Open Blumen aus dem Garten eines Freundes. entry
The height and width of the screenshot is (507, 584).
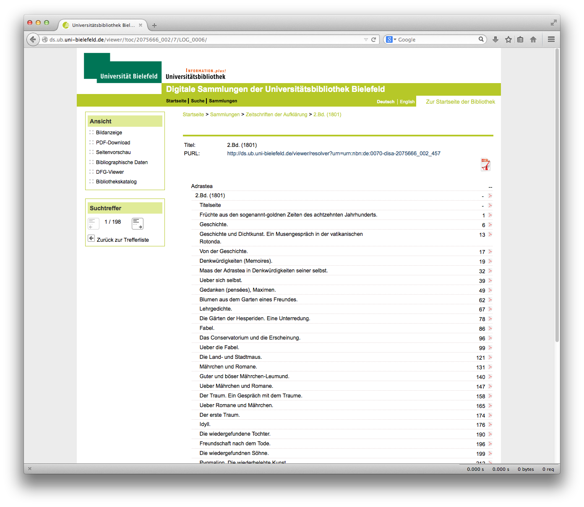(248, 300)
